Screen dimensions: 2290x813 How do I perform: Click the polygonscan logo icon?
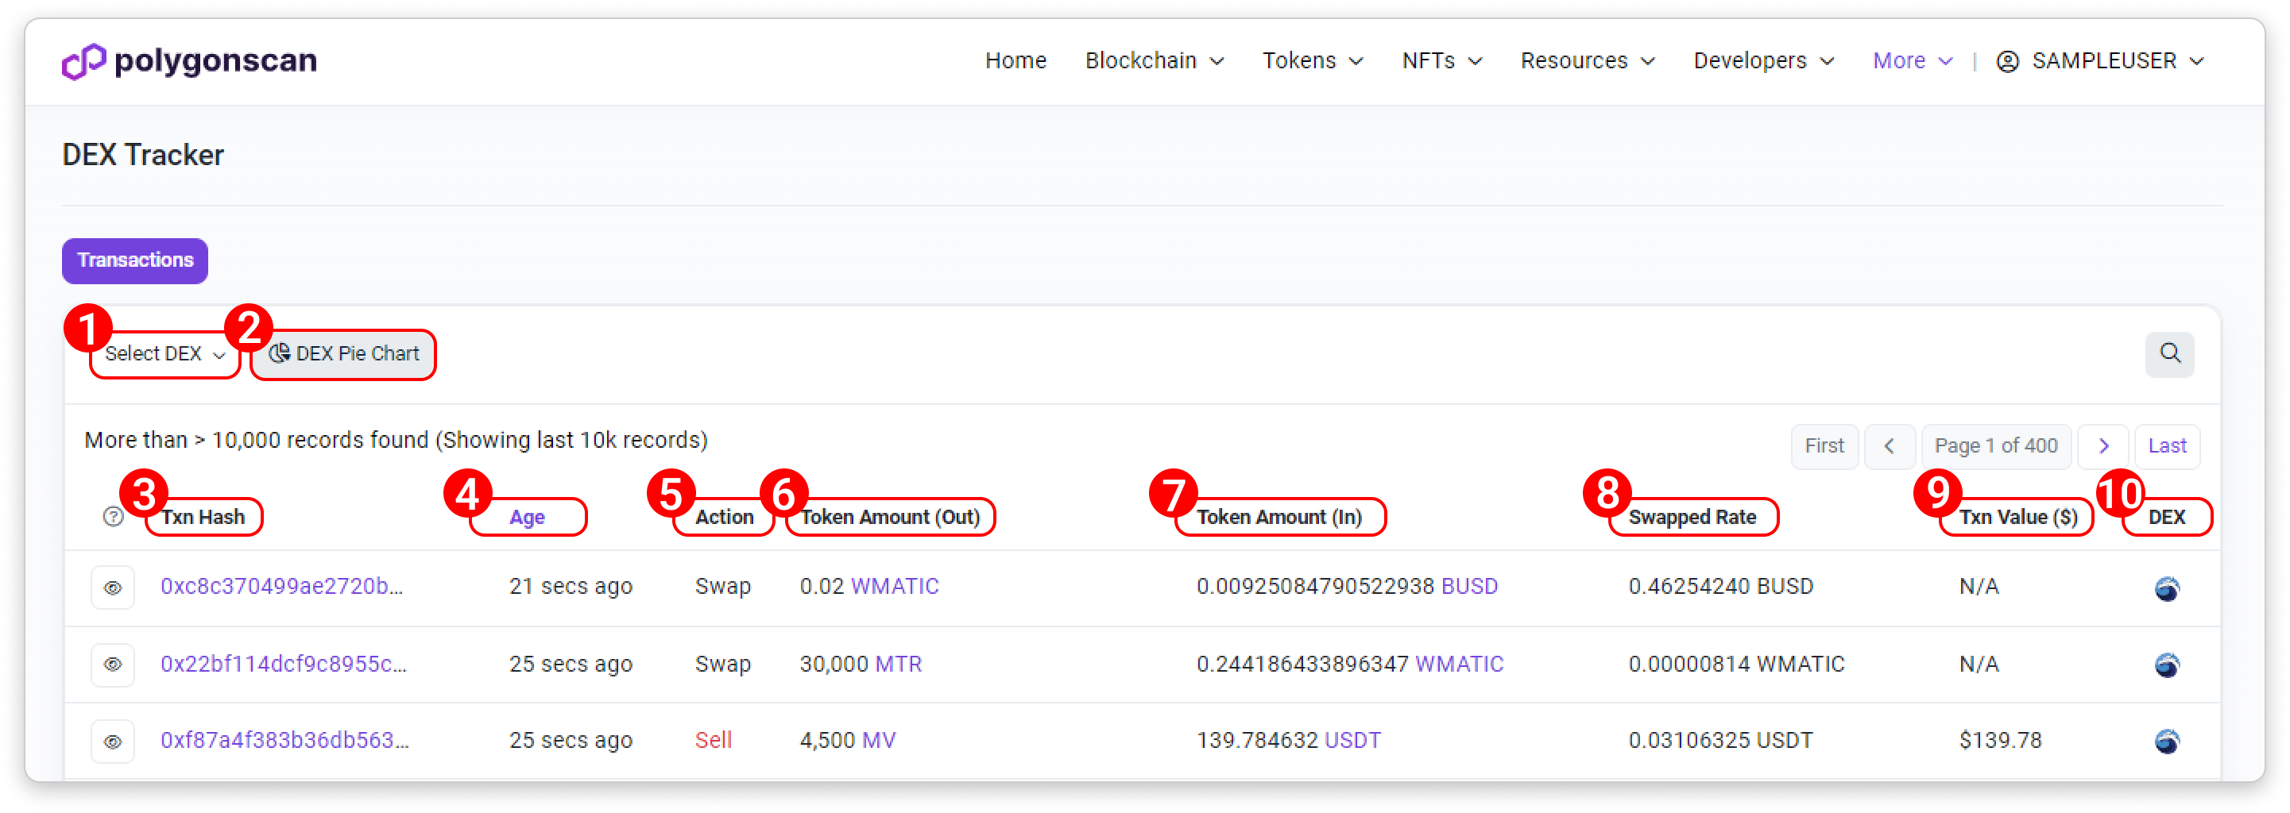point(83,61)
